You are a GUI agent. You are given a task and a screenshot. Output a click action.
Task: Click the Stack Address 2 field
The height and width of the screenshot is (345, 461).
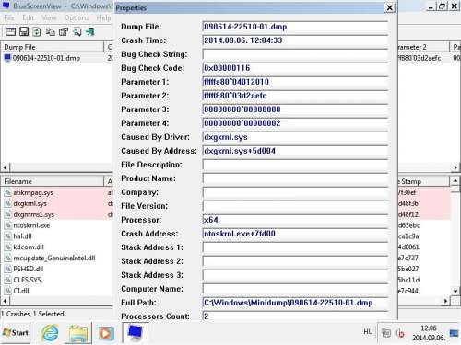point(295,261)
